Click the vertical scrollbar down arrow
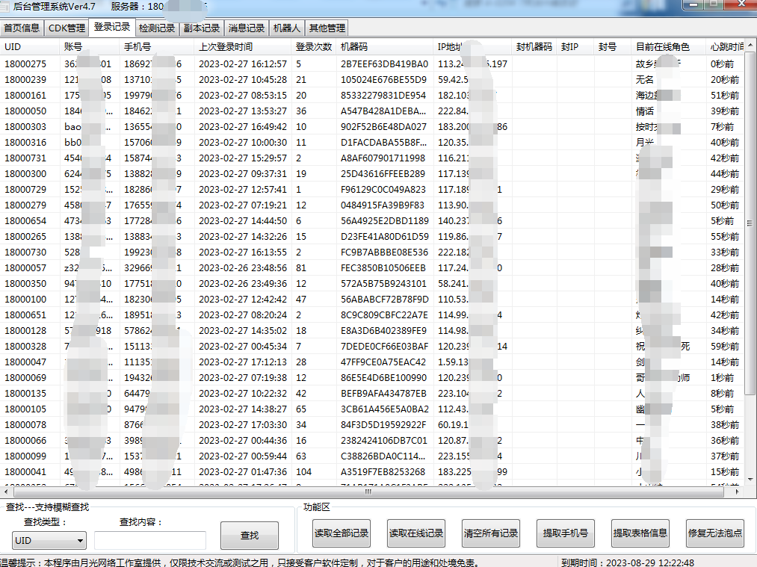This screenshot has width=757, height=567. point(750,480)
